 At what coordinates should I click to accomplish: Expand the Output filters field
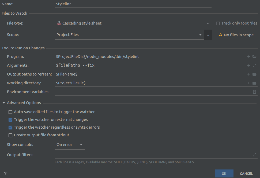[254, 155]
